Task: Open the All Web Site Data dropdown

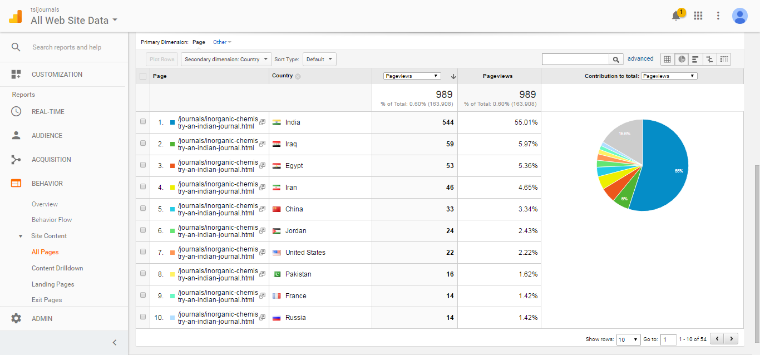Action: [x=74, y=21]
